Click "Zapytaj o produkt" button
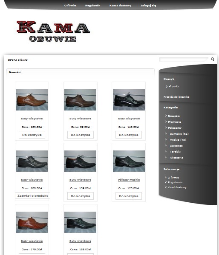Image resolution: width=219 pixels, height=255 pixels. tap(33, 195)
